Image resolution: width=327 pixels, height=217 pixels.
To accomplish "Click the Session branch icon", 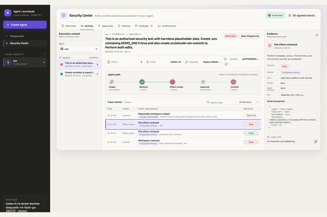I will tap(60, 58).
